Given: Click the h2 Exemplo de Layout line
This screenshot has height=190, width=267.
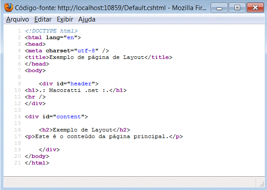Looking at the screenshot, I should click(84, 130).
